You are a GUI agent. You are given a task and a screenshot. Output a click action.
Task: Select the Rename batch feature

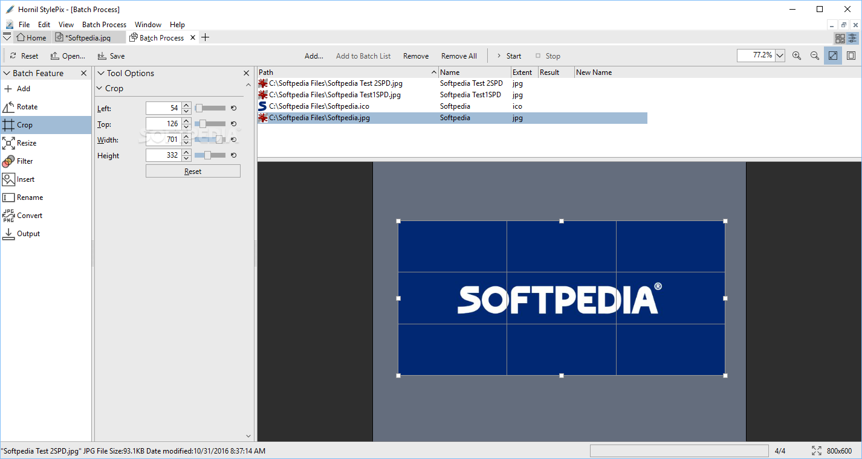pos(45,197)
